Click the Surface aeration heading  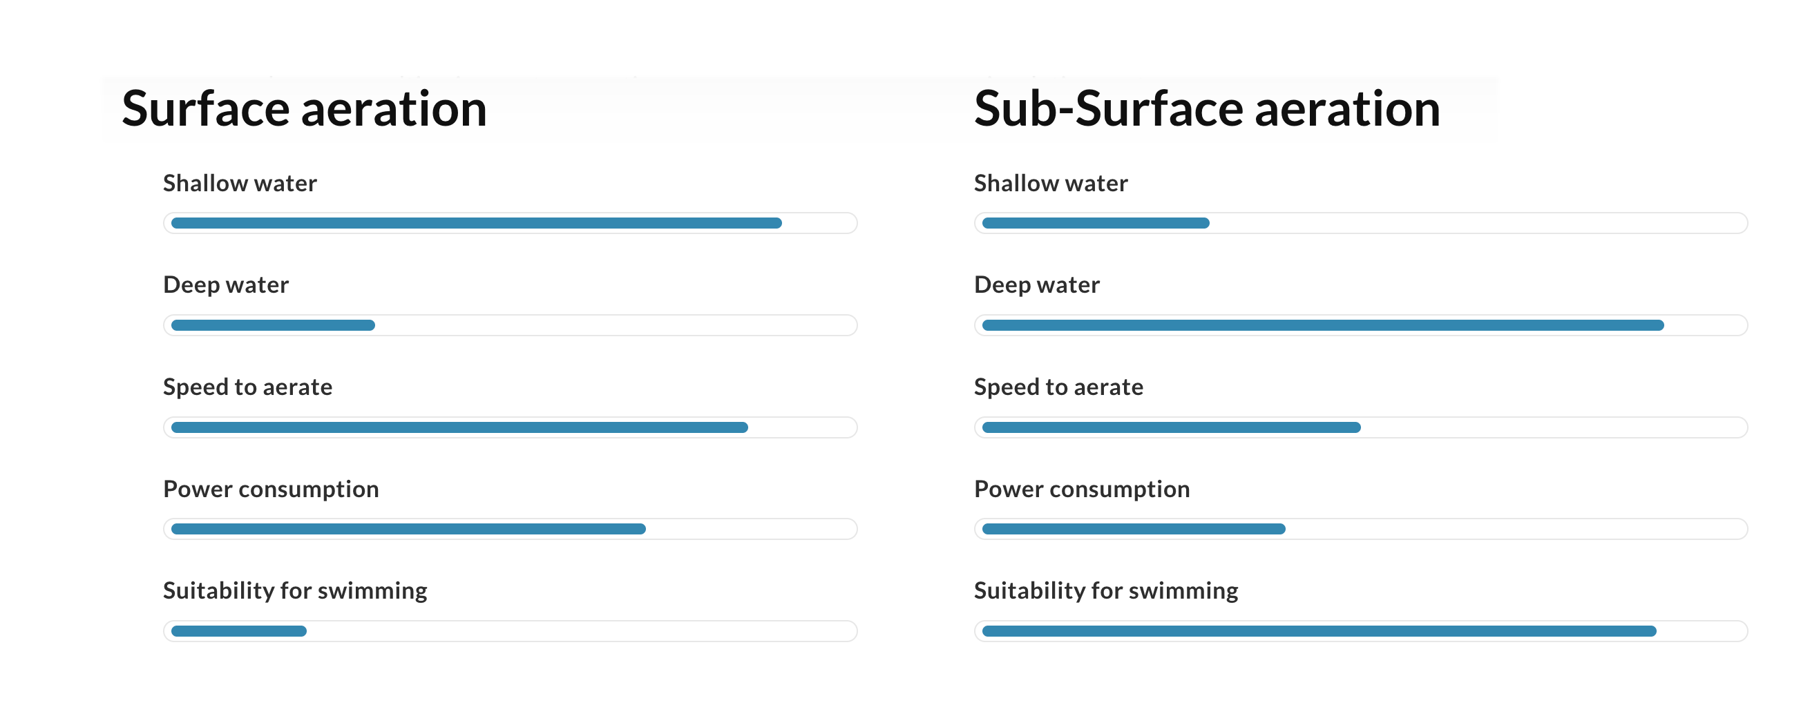[304, 110]
